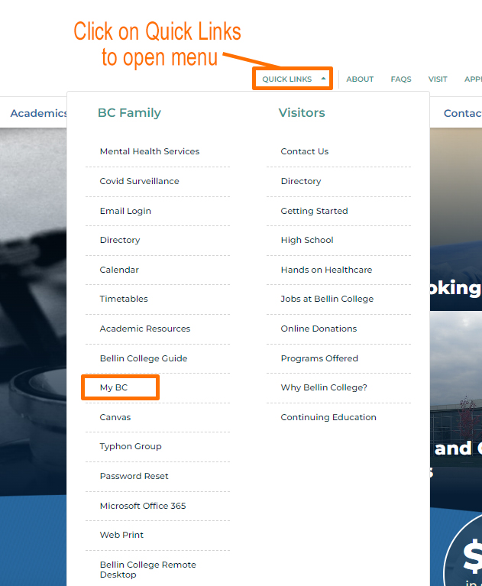482x586 pixels.
Task: Open the Password Reset link
Action: pos(134,476)
